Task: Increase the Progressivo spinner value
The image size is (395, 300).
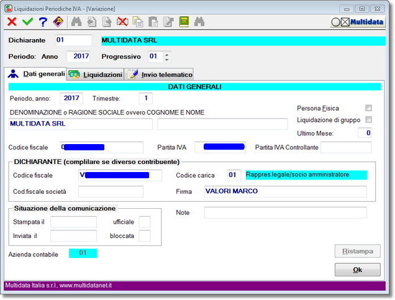Action: [x=167, y=54]
